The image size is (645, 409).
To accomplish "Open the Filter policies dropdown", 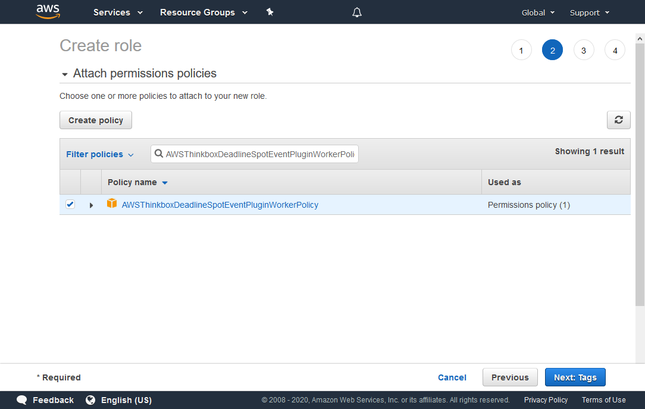I will [x=99, y=154].
